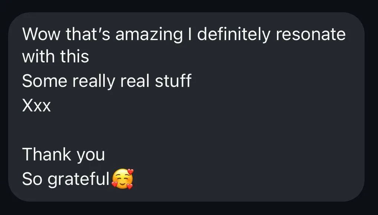The width and height of the screenshot is (378, 215).
Task: Click the "with this" text line
Action: click(56, 56)
